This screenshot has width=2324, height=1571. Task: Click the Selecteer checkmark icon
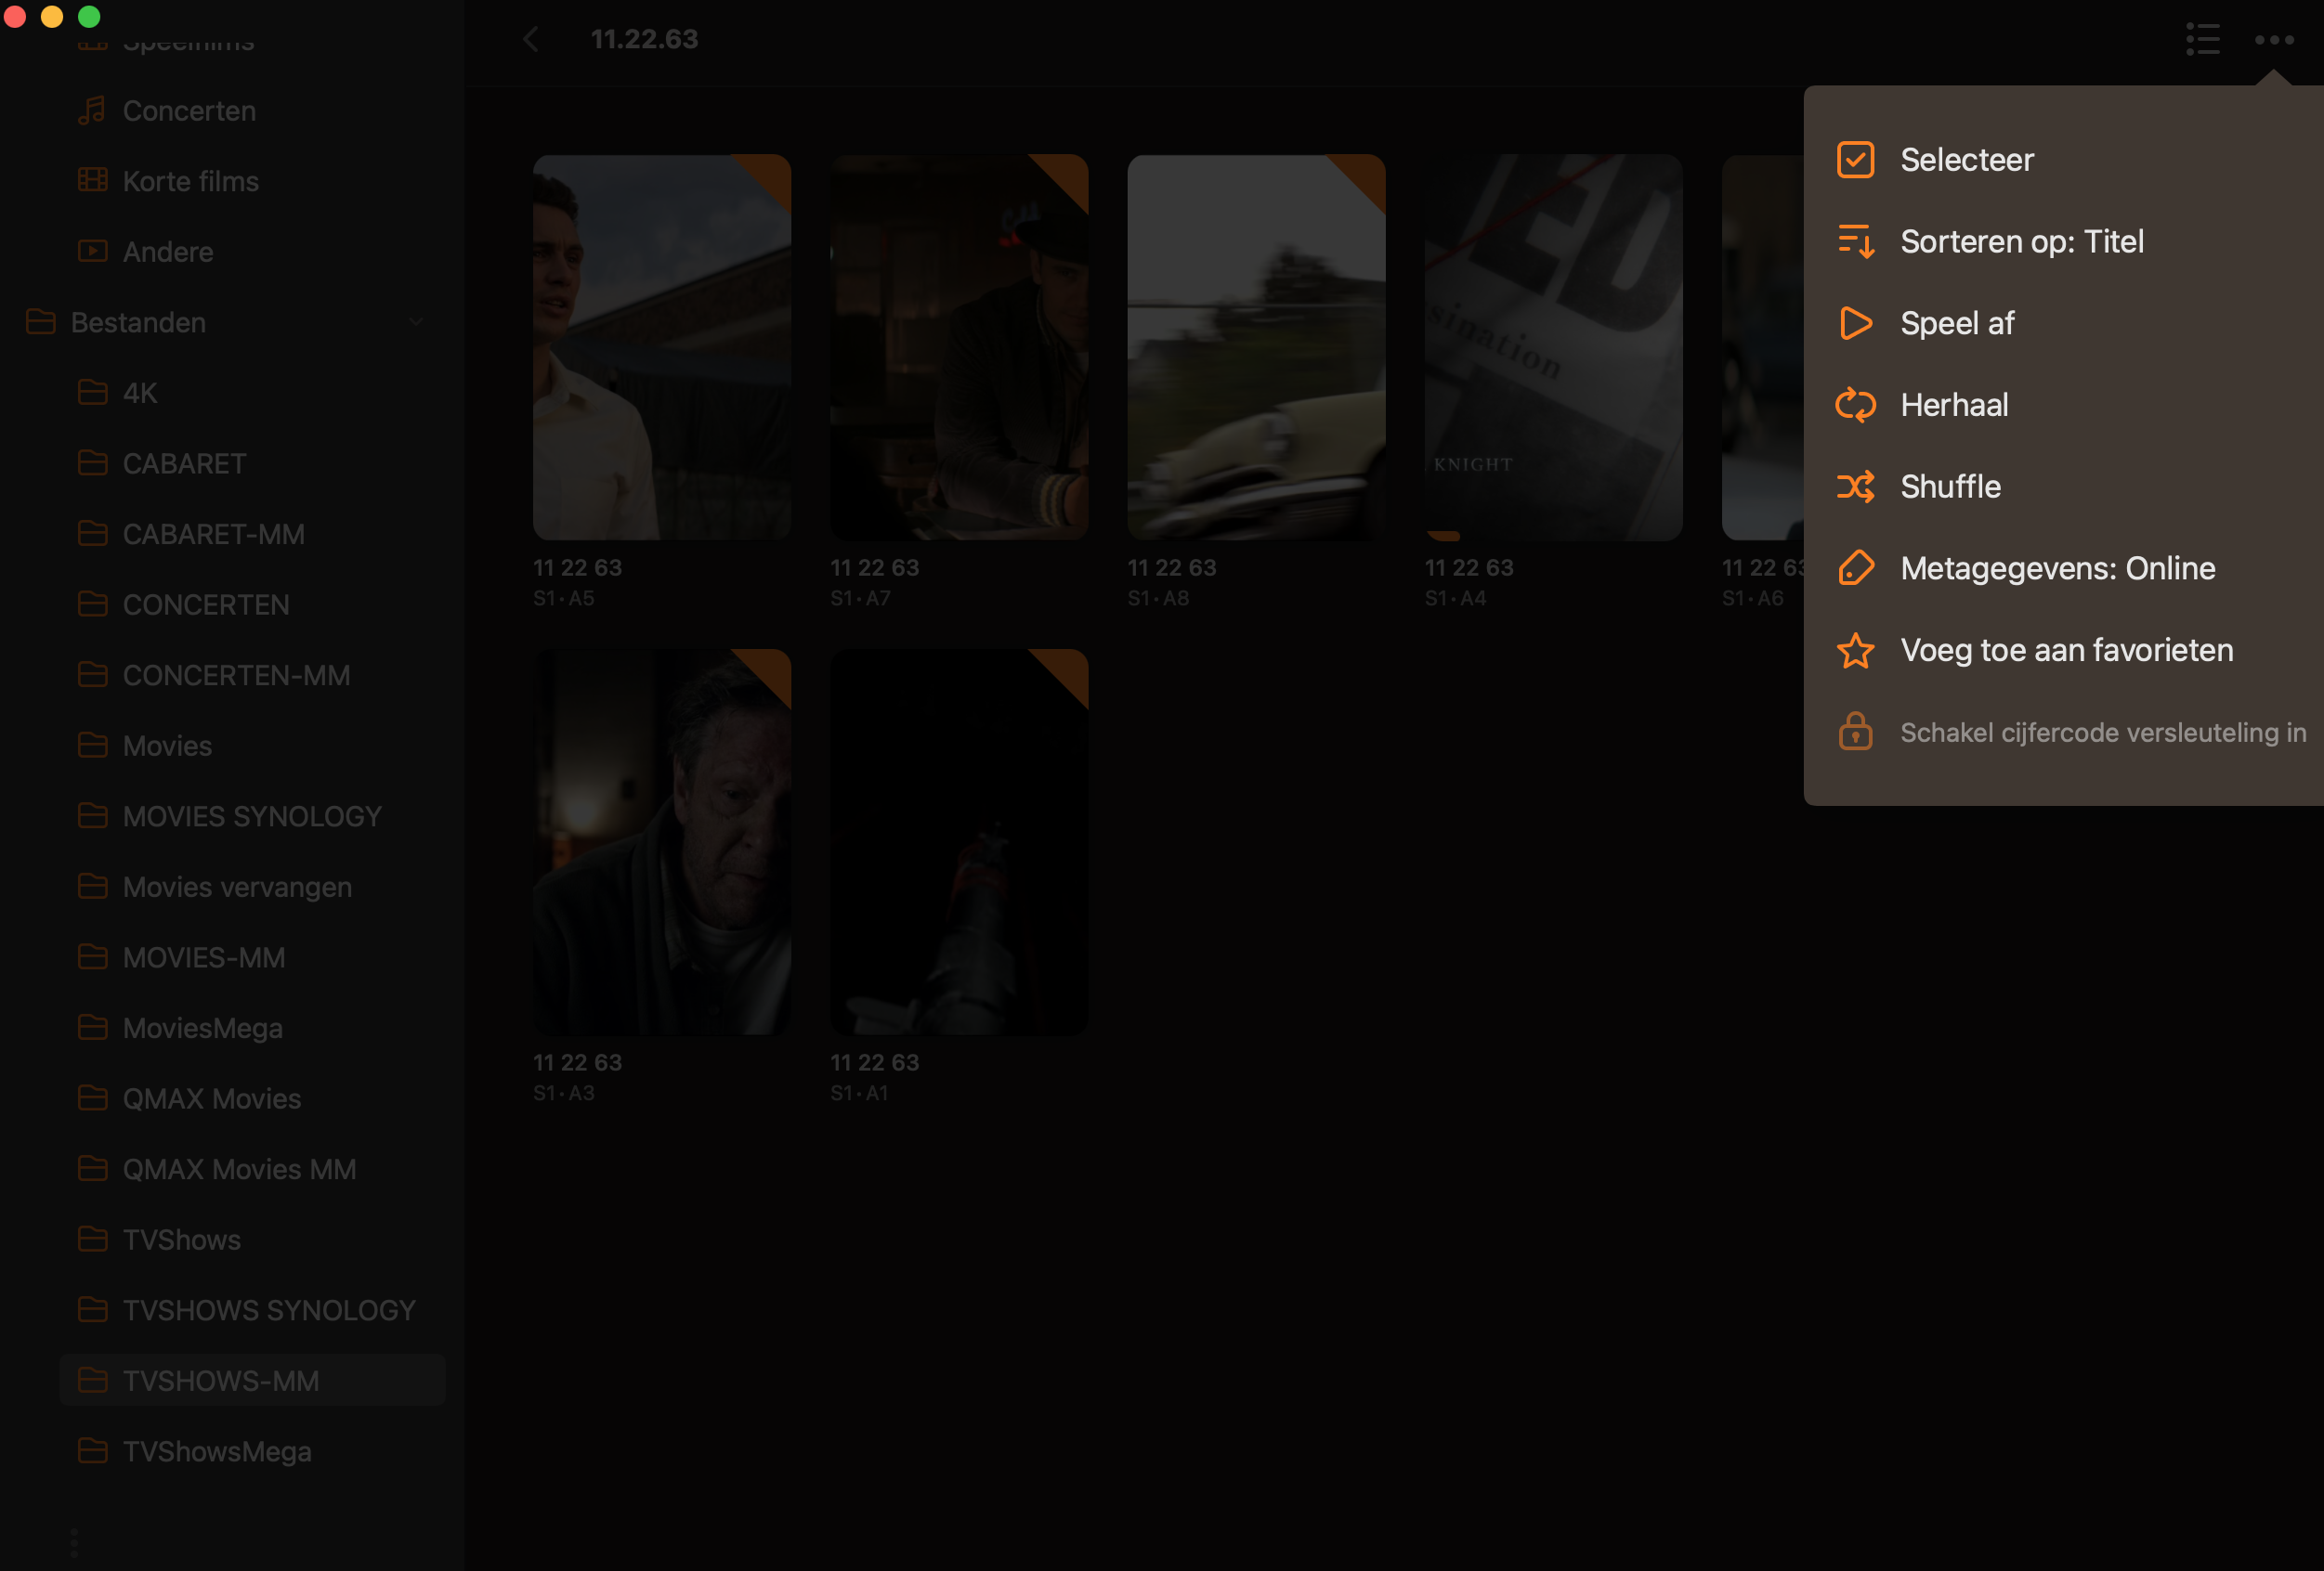click(1855, 160)
